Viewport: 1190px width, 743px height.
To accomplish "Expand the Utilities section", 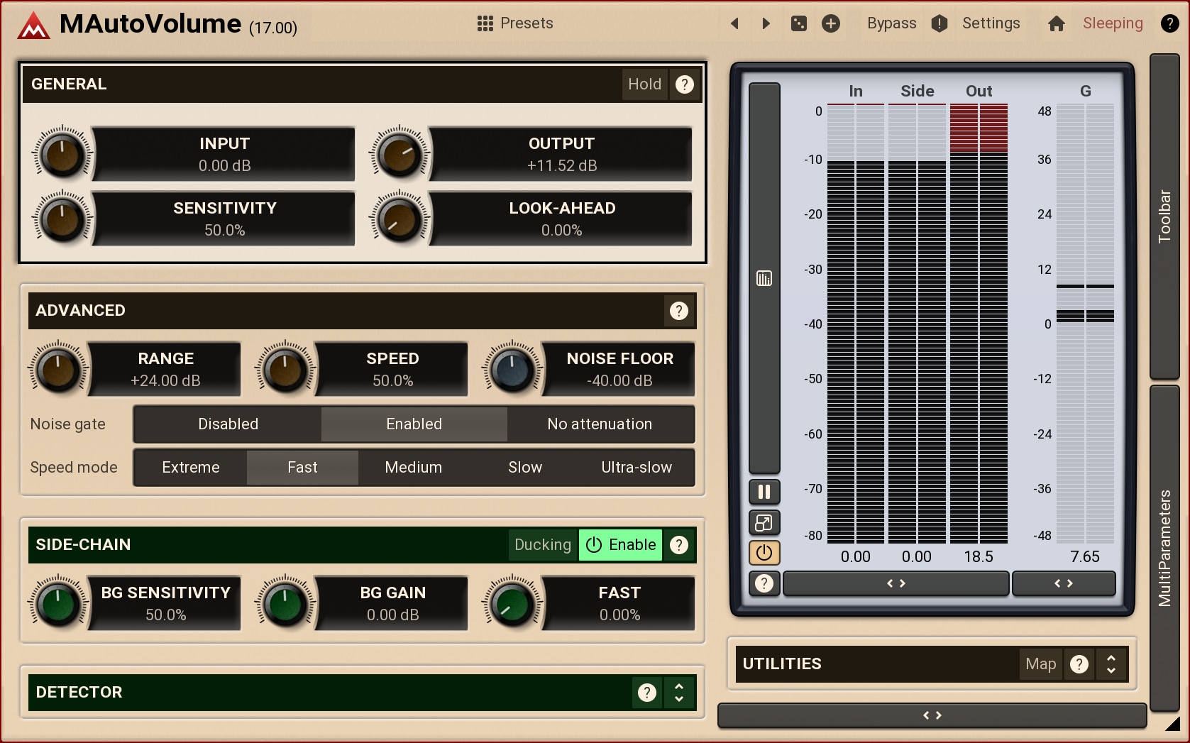I will pyautogui.click(x=1111, y=664).
